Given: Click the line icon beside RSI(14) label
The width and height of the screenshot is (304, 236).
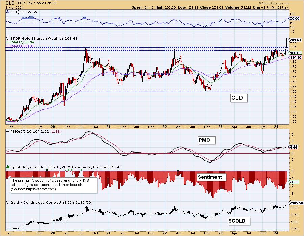Looking at the screenshot, I should tap(8, 12).
